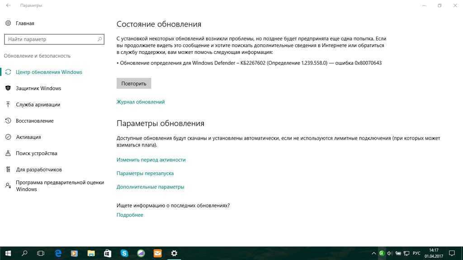
Task: Click the Повторить button
Action: click(x=134, y=83)
